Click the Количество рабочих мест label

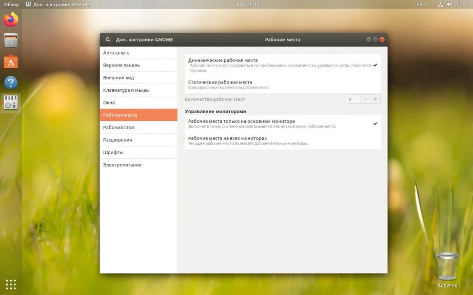tap(214, 99)
